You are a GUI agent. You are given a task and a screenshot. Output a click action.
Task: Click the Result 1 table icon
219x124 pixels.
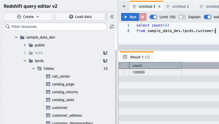pos(125,57)
